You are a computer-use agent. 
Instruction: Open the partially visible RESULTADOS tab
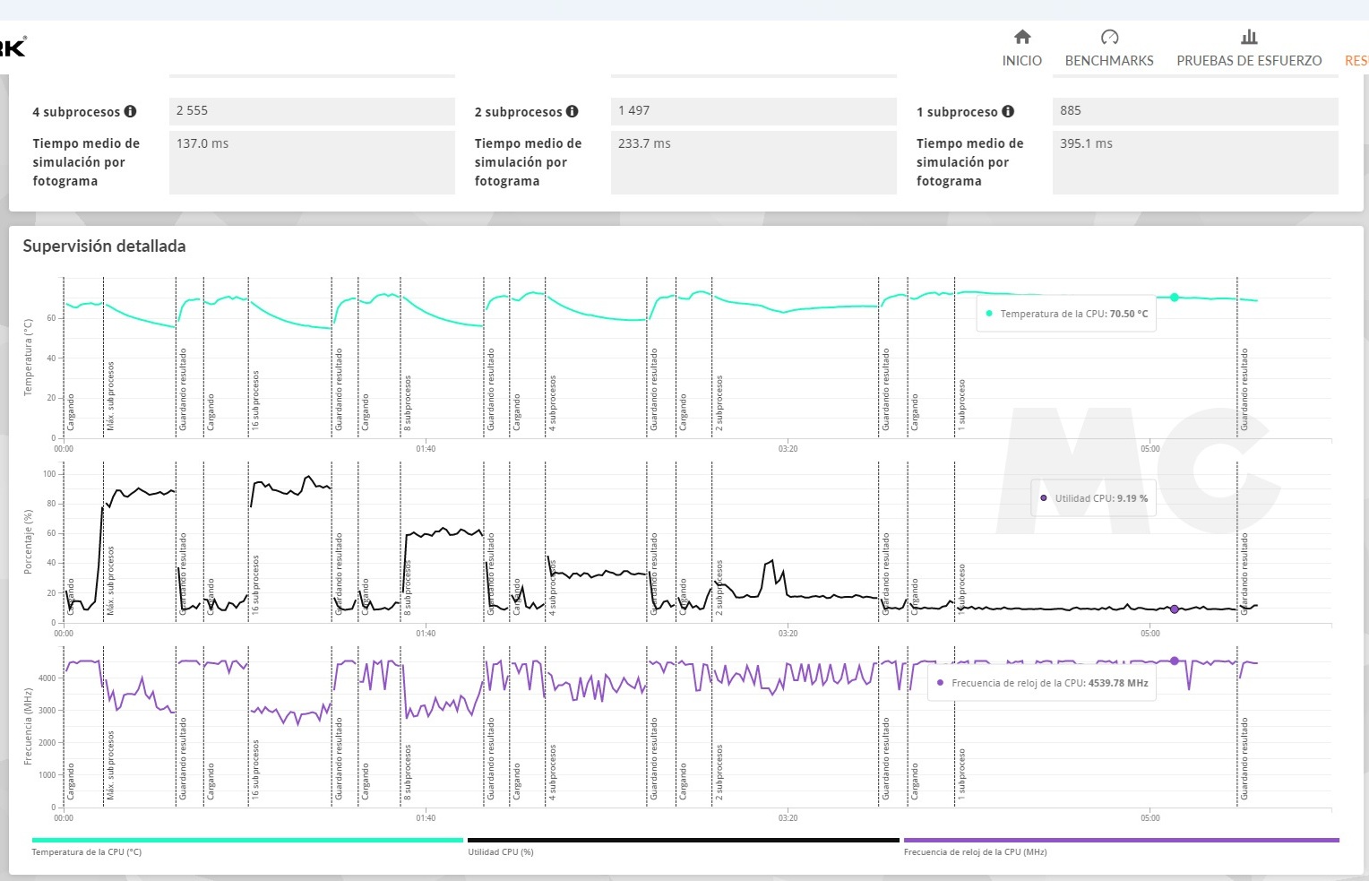pyautogui.click(x=1356, y=61)
